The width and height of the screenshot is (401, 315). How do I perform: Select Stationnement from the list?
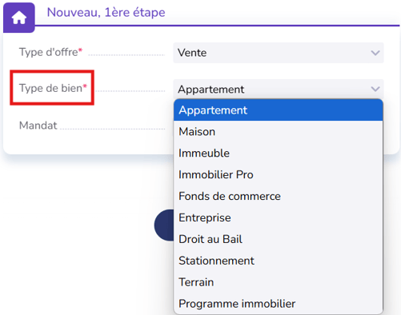tap(279, 261)
